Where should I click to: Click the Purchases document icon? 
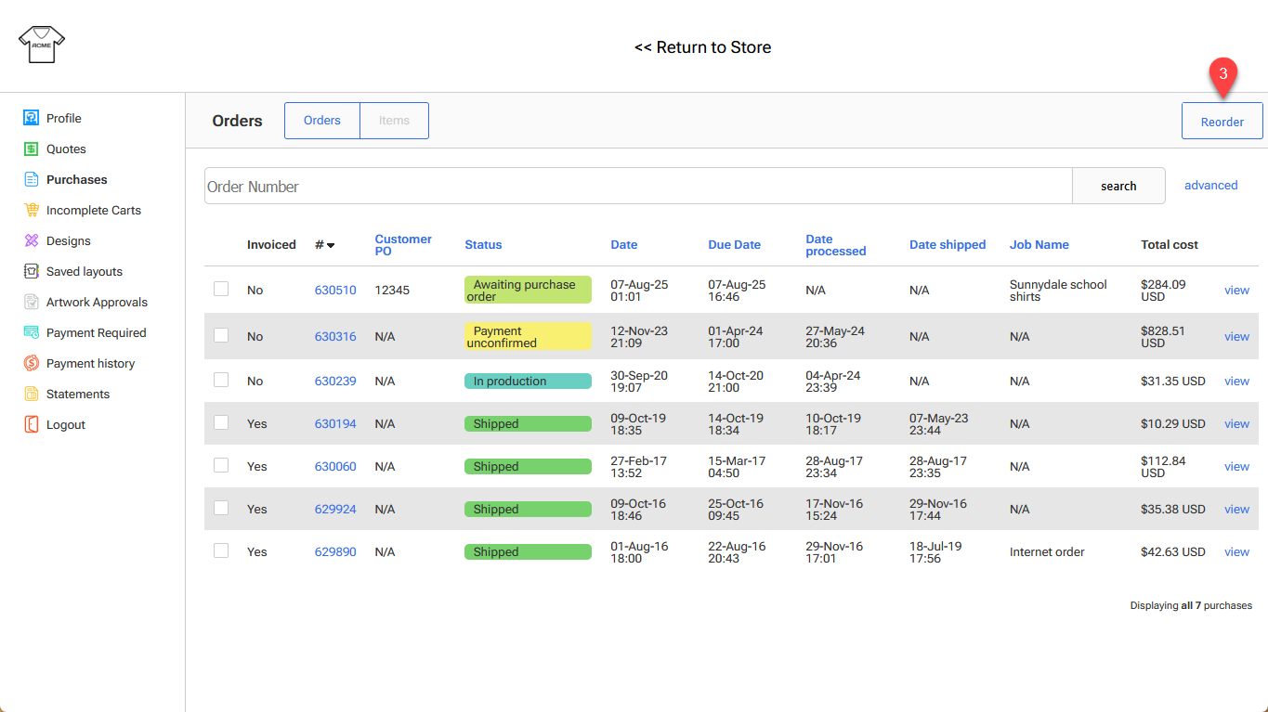[x=31, y=179]
